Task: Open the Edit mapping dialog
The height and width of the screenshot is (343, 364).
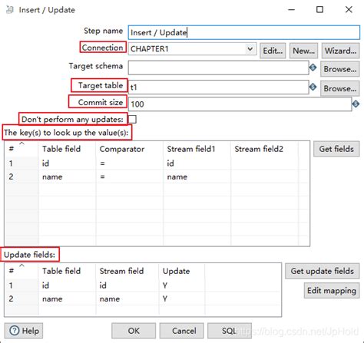Action: 332,290
